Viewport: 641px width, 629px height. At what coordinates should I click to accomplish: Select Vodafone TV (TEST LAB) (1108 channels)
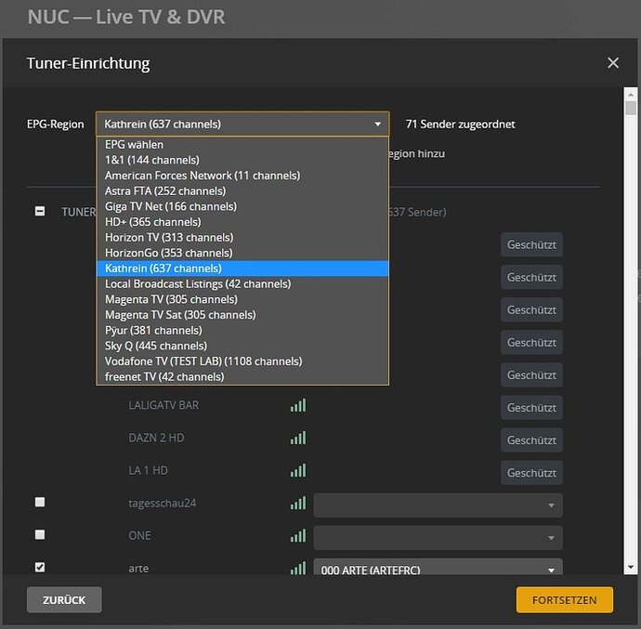coord(242,361)
